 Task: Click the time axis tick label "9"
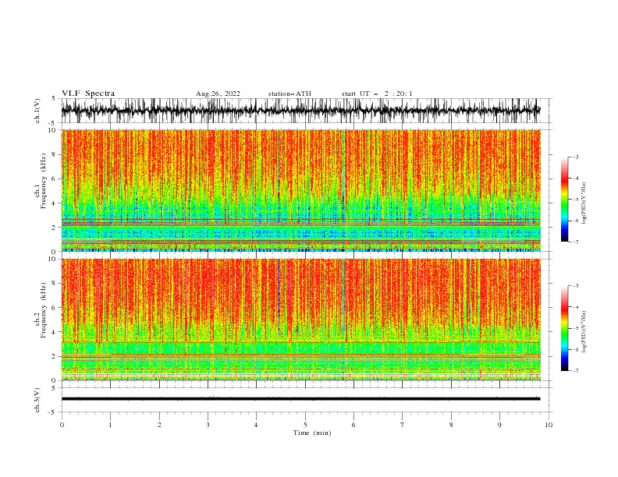[499, 425]
